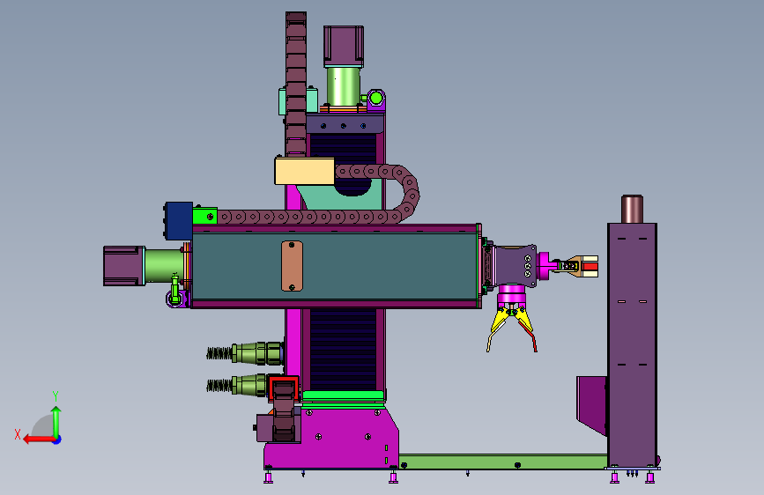Select the upper spring cable connector
This screenshot has height=495, width=764.
click(x=245, y=353)
